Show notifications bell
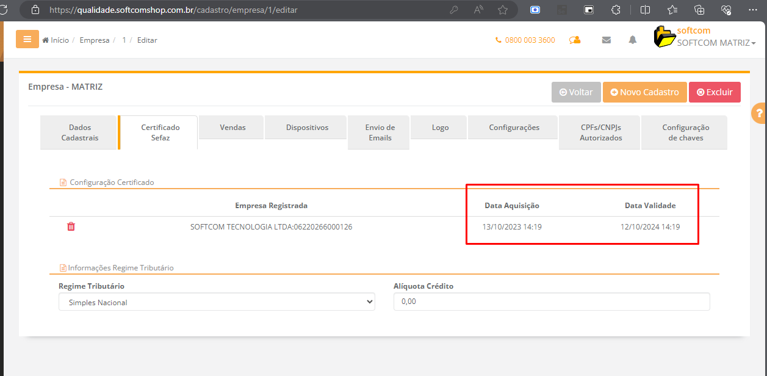The image size is (767, 376). point(633,40)
